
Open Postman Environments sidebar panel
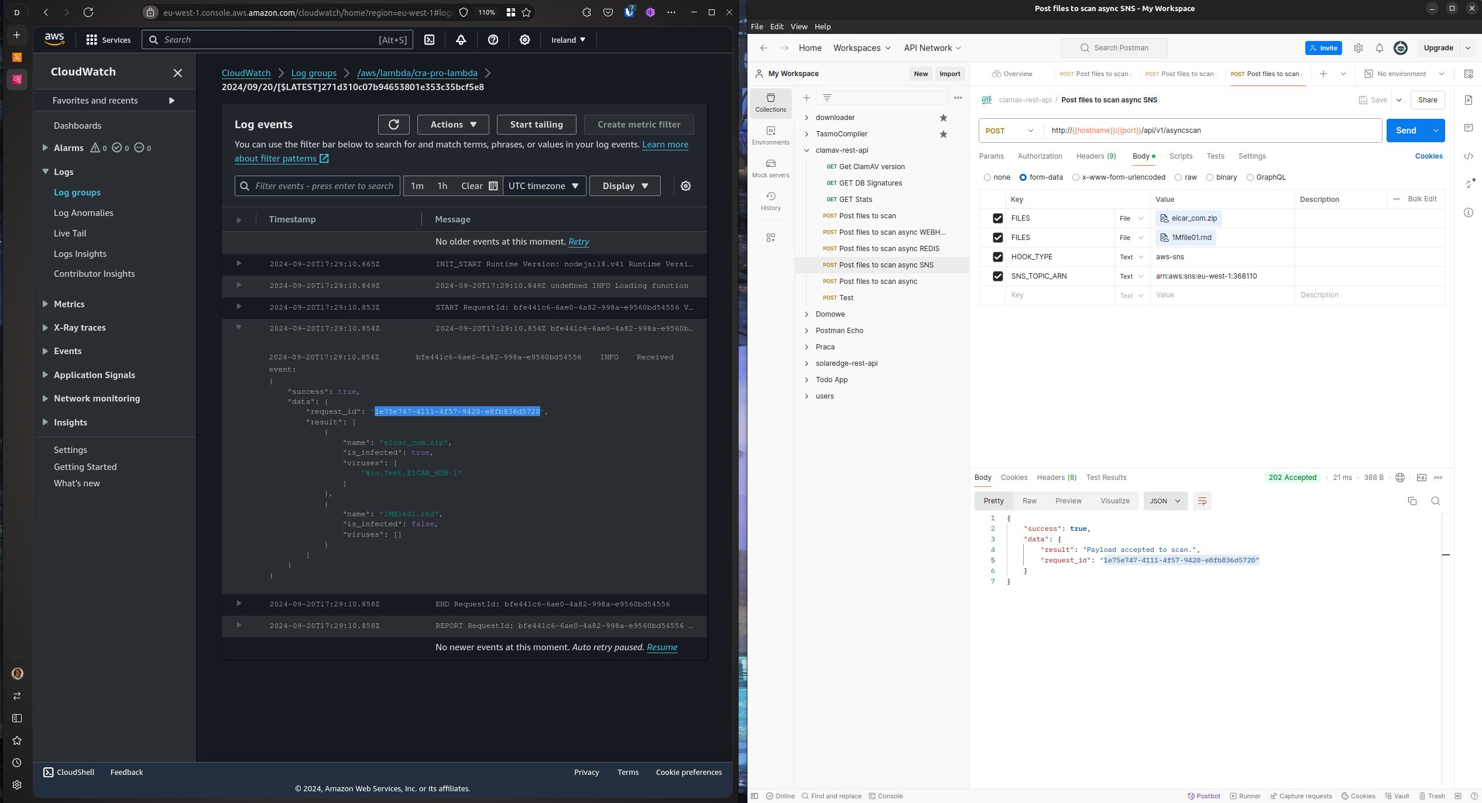click(x=770, y=136)
